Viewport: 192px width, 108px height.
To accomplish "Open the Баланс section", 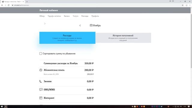I will click(67, 16).
